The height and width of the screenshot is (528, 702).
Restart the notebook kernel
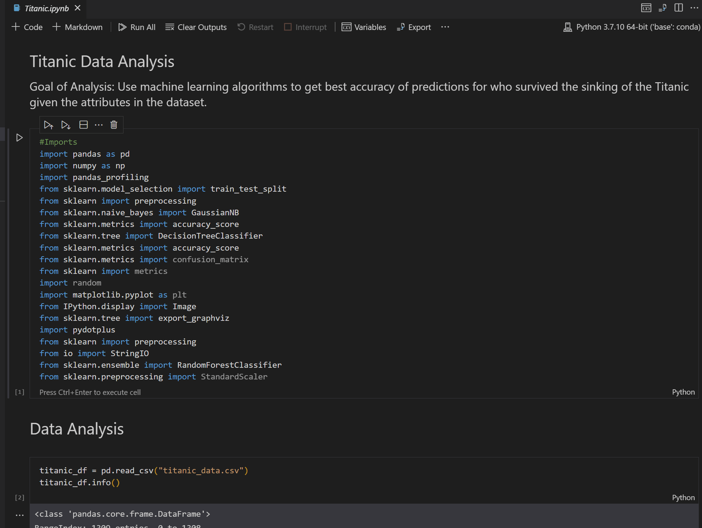pos(255,27)
